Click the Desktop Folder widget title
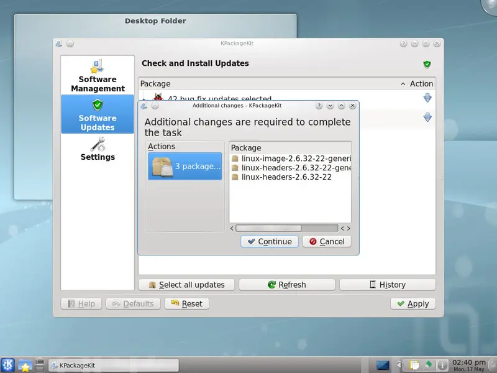The height and width of the screenshot is (373, 497). pos(155,21)
